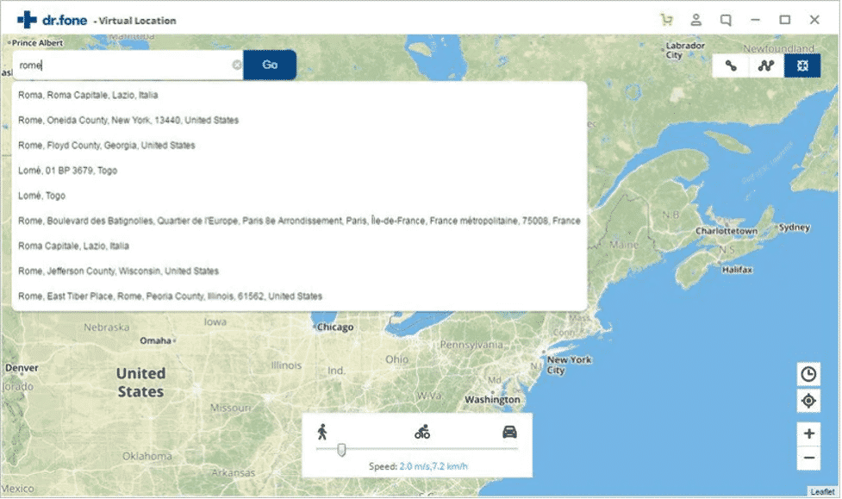This screenshot has height=499, width=842.
Task: Choose Roma Capitale, Lazio, Italia suggestion
Action: 299,246
